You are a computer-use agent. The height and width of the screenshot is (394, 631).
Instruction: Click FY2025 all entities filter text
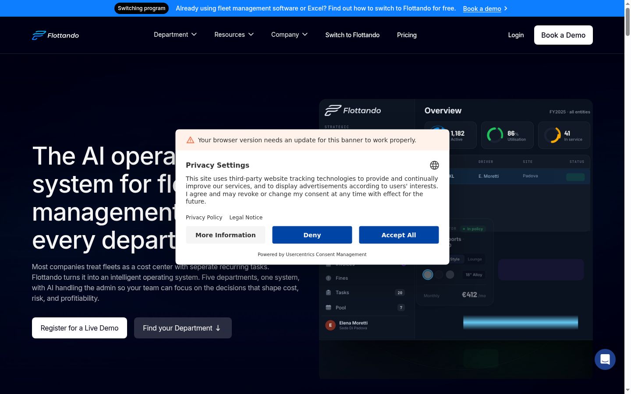pyautogui.click(x=570, y=112)
